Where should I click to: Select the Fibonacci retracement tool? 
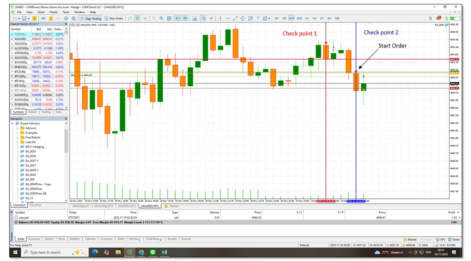coord(250,18)
